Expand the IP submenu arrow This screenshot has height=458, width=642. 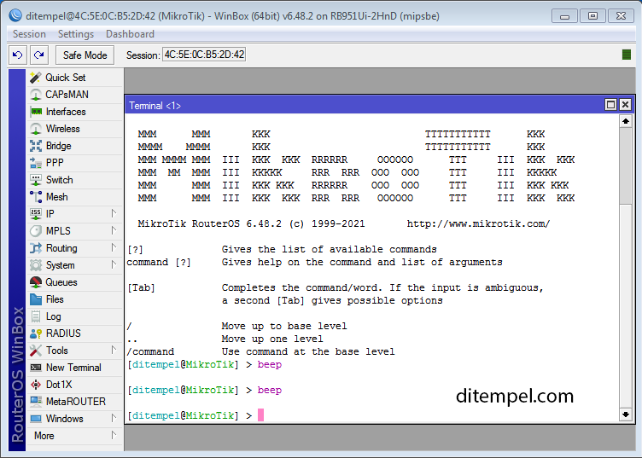(114, 213)
